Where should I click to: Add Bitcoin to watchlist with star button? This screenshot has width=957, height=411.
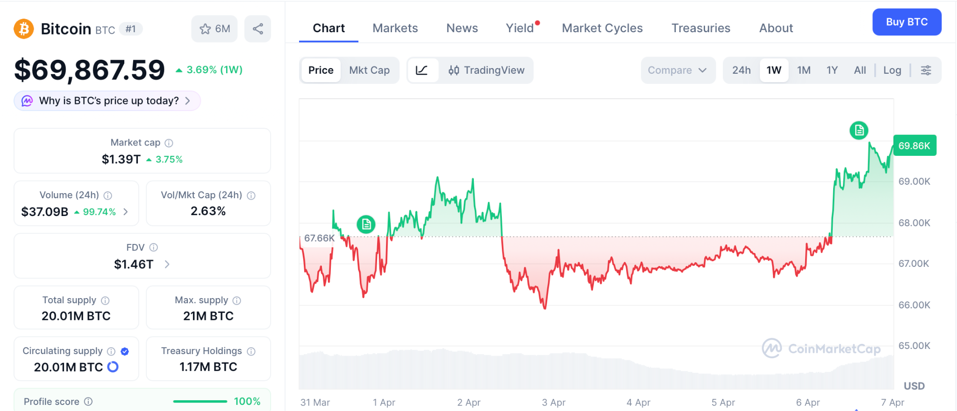point(214,29)
